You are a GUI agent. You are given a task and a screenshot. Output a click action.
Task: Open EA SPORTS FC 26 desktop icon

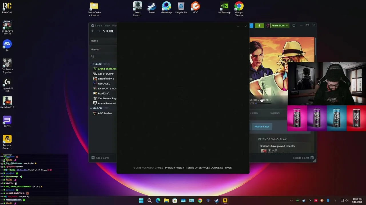[x=7, y=28]
